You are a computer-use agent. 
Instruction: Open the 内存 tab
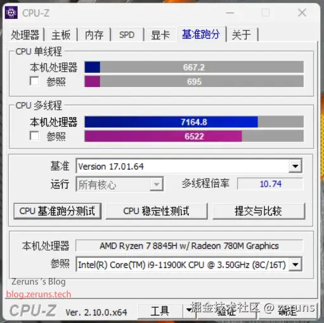(x=94, y=34)
